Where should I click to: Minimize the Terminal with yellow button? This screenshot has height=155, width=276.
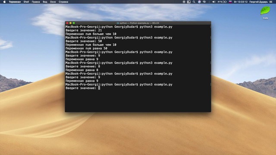(70, 23)
